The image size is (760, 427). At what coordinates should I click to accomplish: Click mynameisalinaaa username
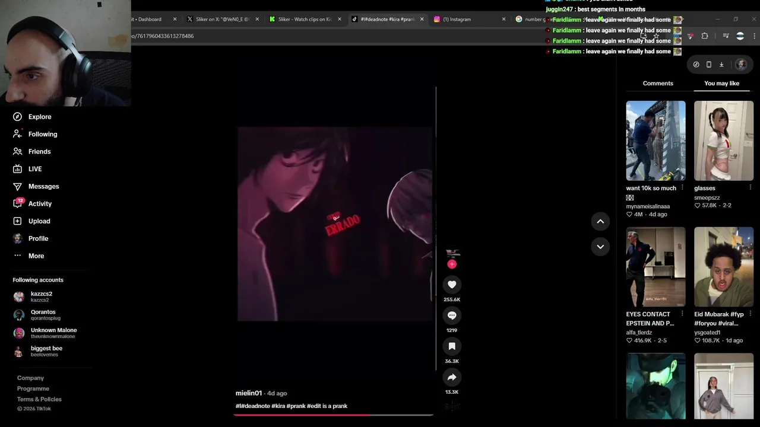click(648, 206)
